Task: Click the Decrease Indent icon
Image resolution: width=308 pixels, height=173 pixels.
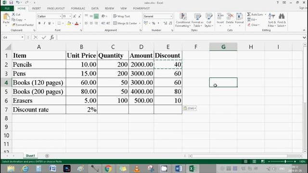Action: point(103,23)
